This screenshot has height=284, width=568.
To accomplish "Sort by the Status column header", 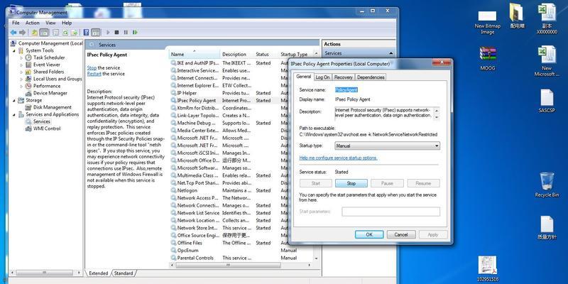I will tap(266, 55).
